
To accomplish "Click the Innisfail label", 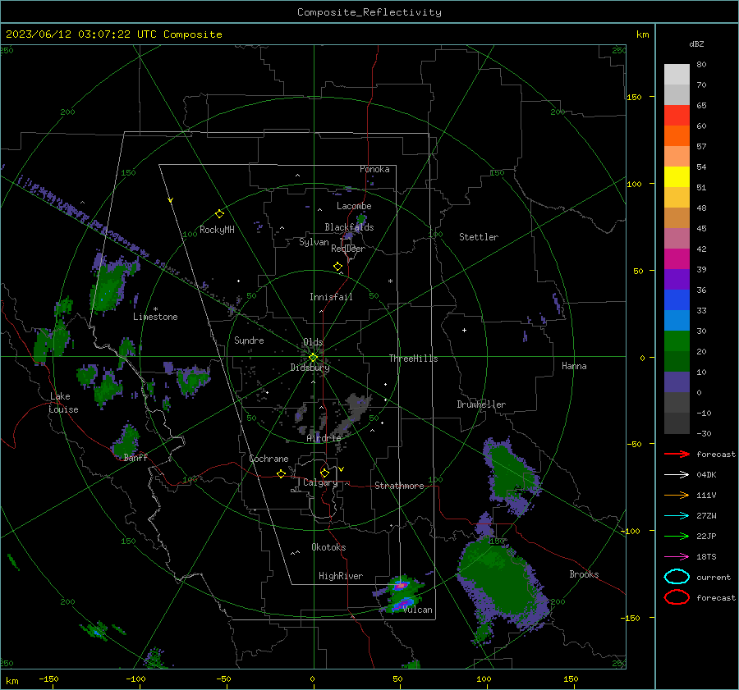I will 331,297.
